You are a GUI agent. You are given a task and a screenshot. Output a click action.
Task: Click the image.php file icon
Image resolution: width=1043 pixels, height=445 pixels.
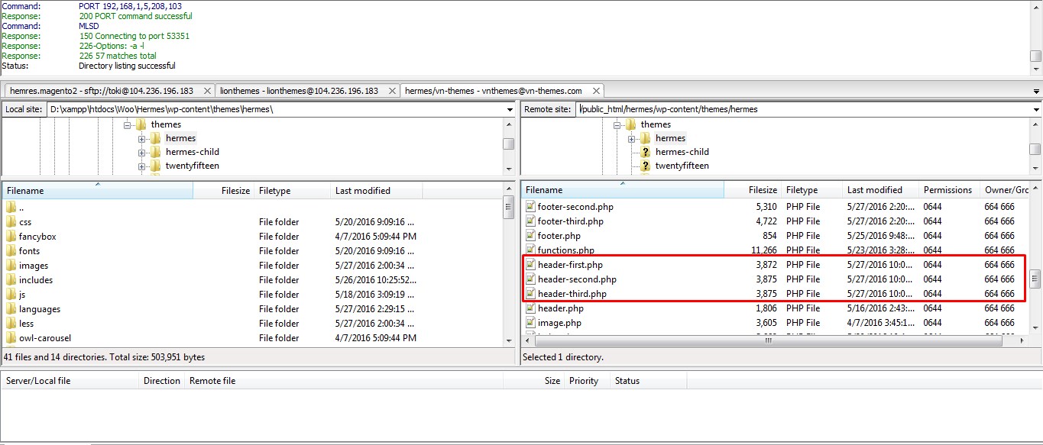[x=530, y=323]
